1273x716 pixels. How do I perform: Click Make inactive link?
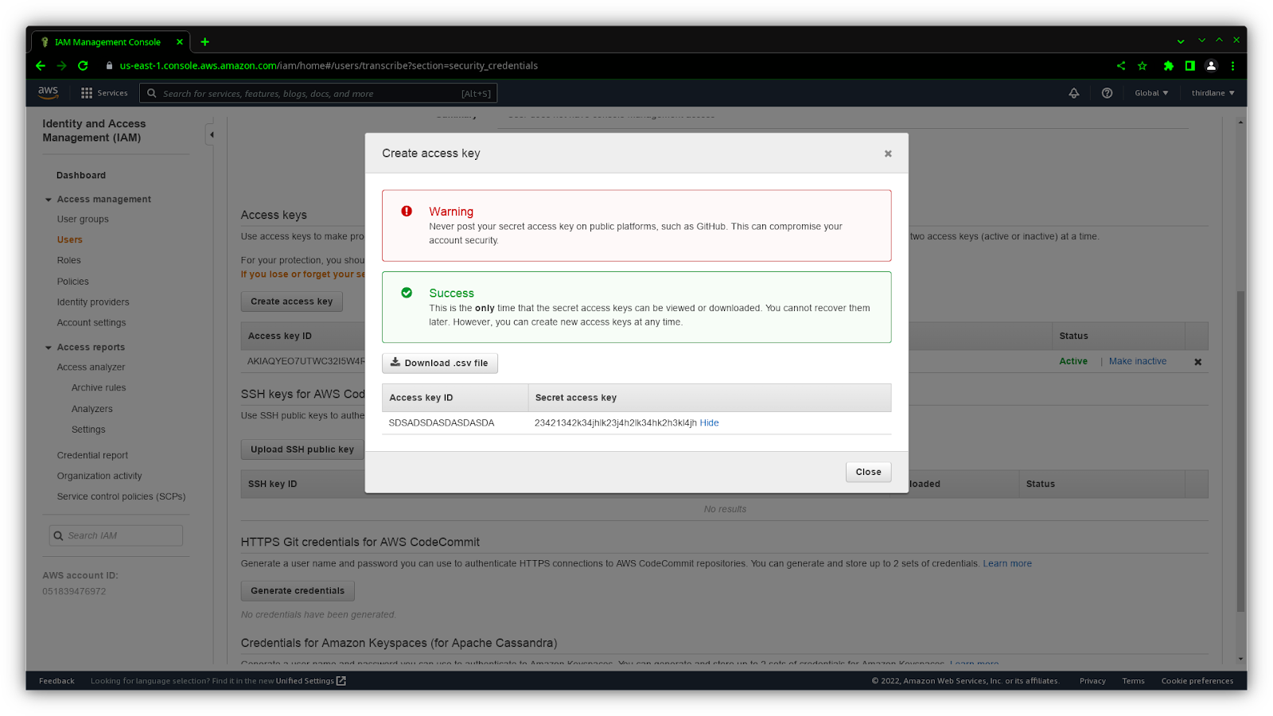1138,361
